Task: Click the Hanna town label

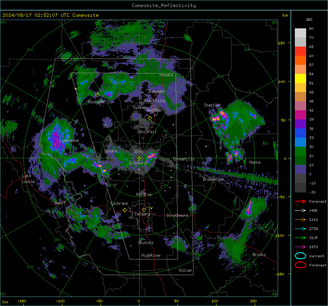Action: click(255, 162)
